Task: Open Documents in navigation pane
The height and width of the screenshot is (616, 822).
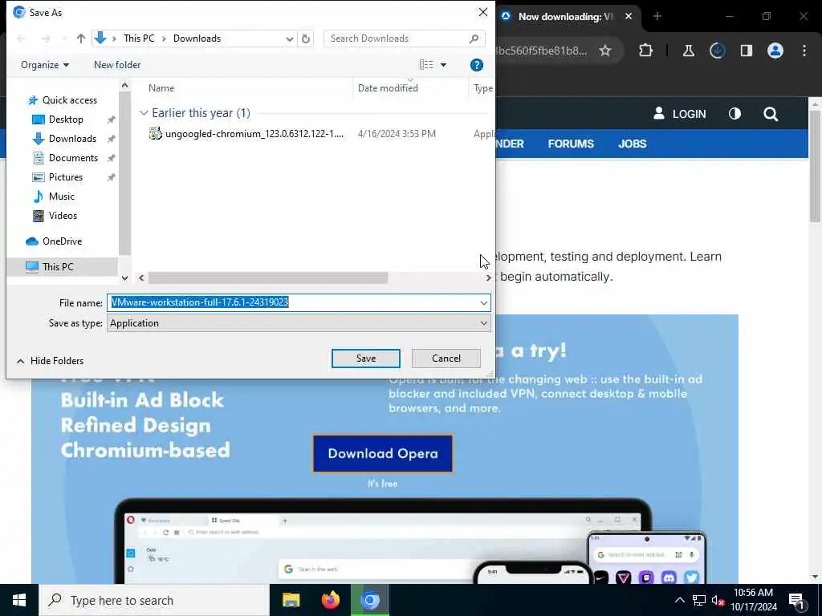Action: tap(73, 158)
